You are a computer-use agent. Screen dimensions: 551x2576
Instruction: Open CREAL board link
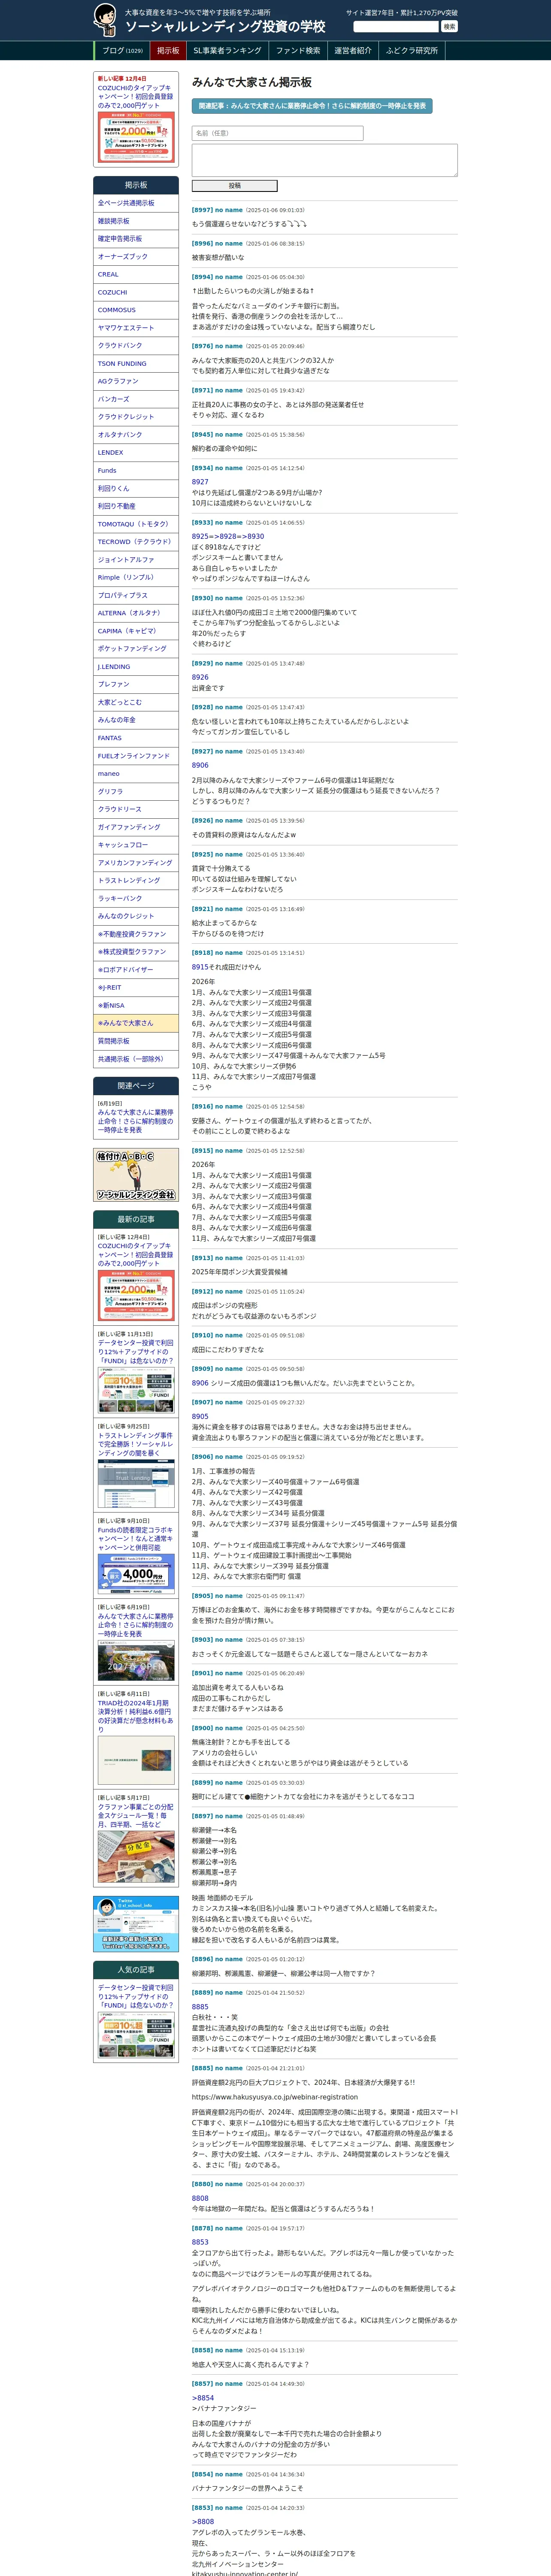(136, 274)
